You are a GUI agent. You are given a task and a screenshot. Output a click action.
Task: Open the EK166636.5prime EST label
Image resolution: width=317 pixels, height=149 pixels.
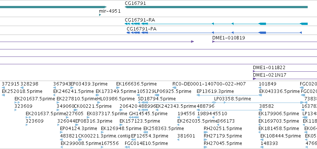(136, 84)
